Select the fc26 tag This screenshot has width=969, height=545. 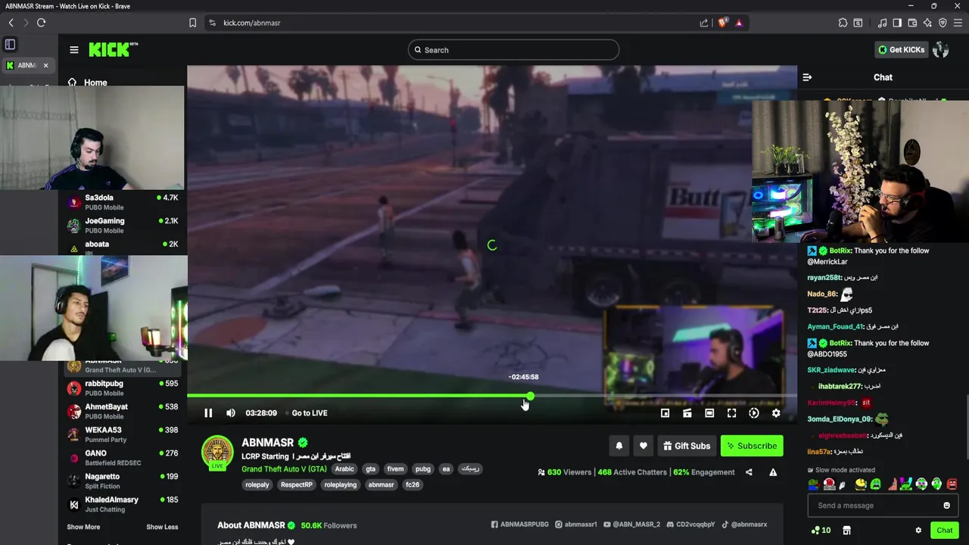(413, 484)
